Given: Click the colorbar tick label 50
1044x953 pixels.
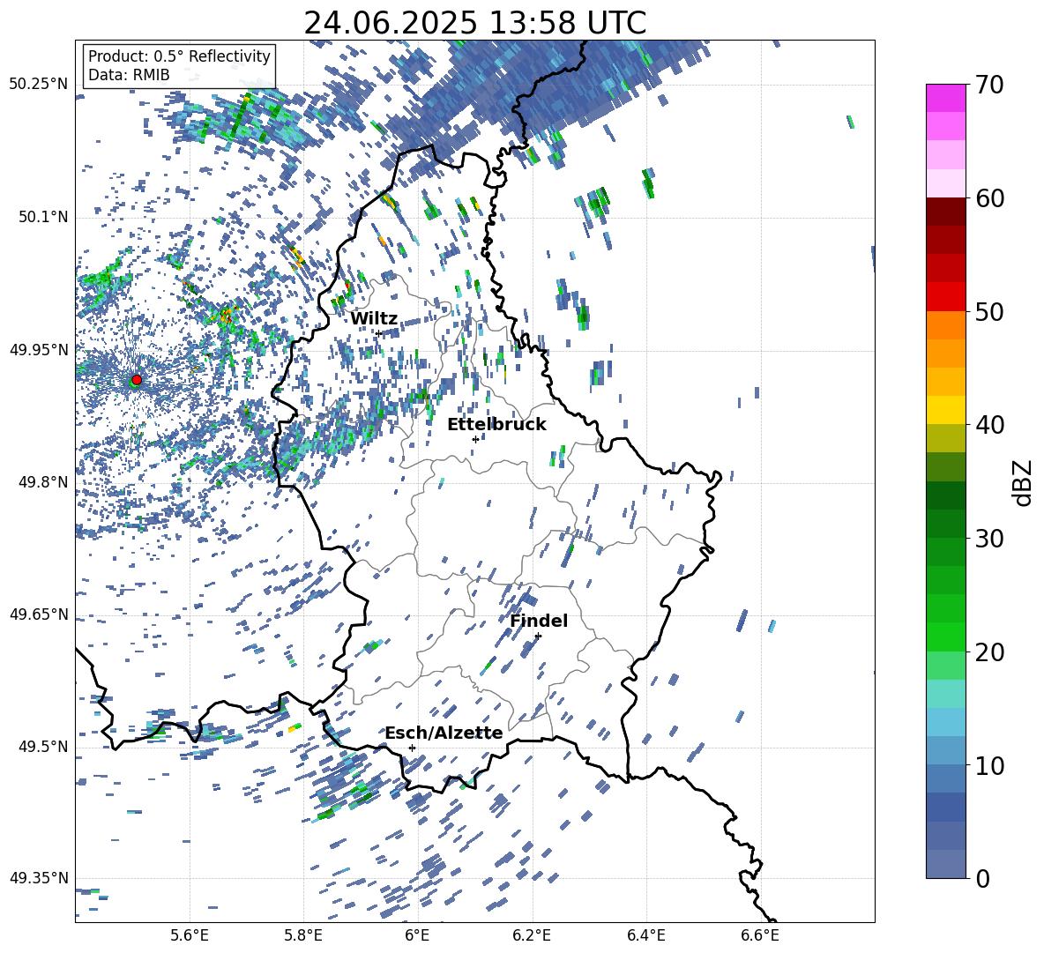Looking at the screenshot, I should 989,311.
